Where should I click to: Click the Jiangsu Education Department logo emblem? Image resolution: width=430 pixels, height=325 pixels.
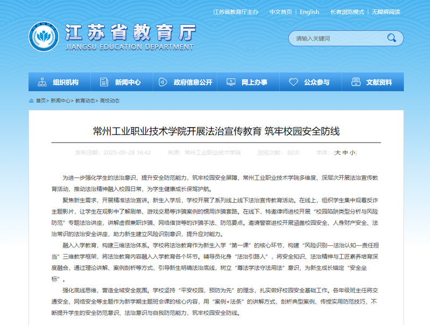tap(44, 38)
